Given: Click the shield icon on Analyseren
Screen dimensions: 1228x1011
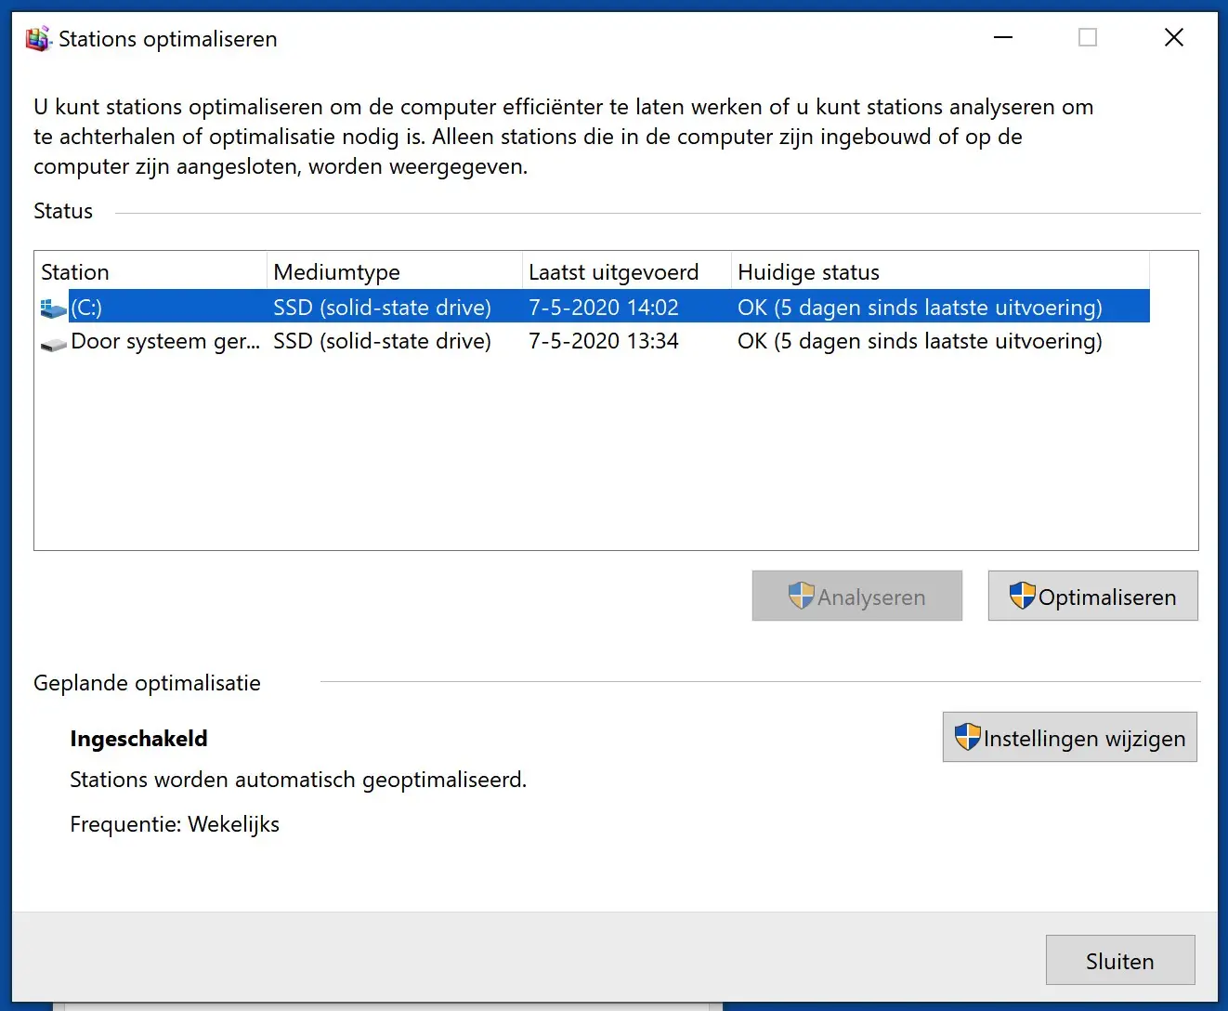Looking at the screenshot, I should pos(801,596).
